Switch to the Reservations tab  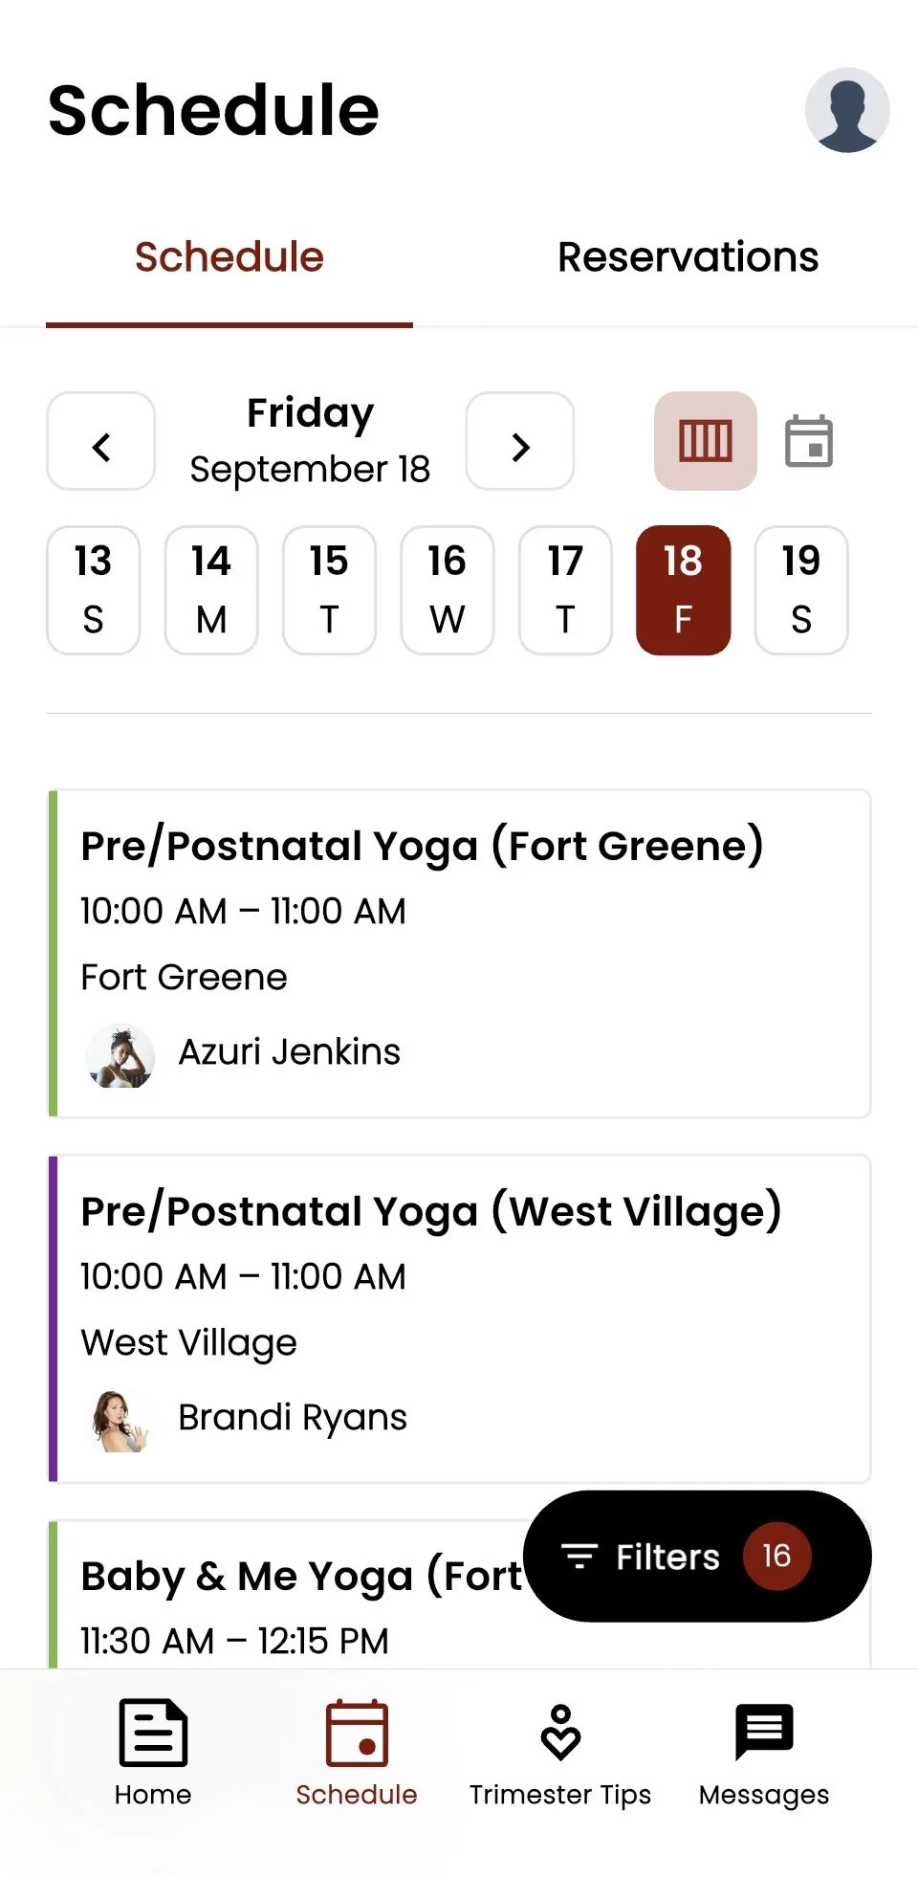[688, 257]
